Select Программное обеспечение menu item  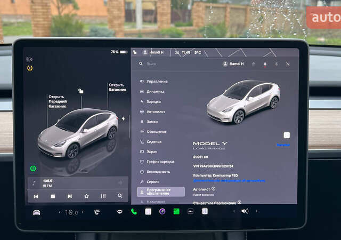point(161,191)
